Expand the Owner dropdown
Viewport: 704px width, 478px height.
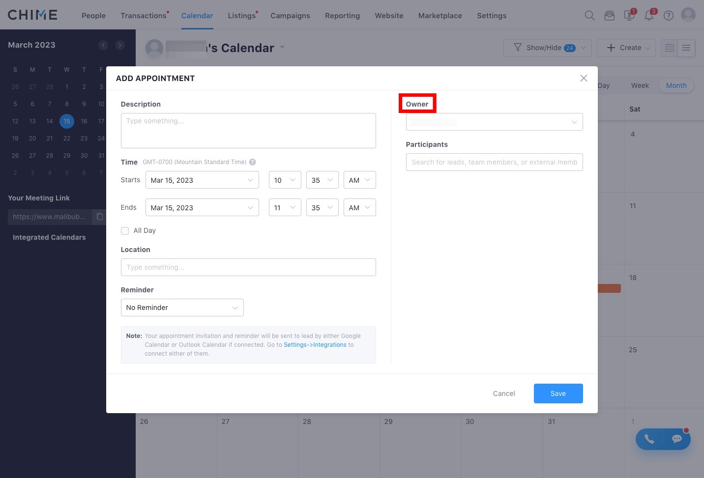[494, 122]
